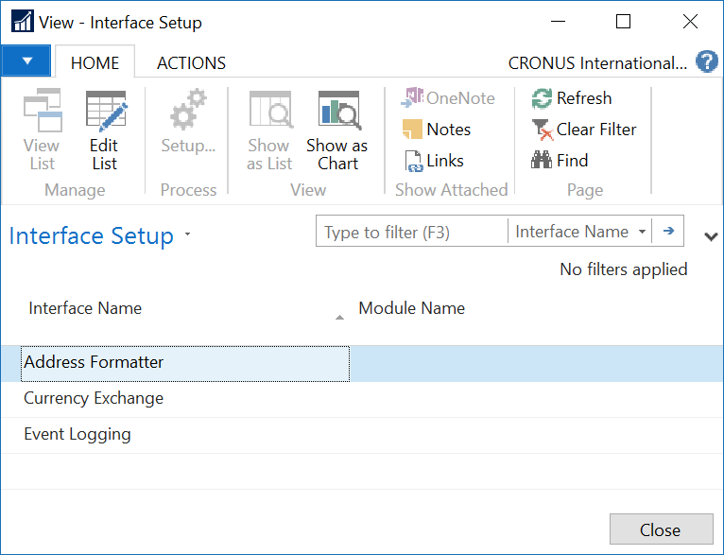Click the Close button

pos(662,529)
